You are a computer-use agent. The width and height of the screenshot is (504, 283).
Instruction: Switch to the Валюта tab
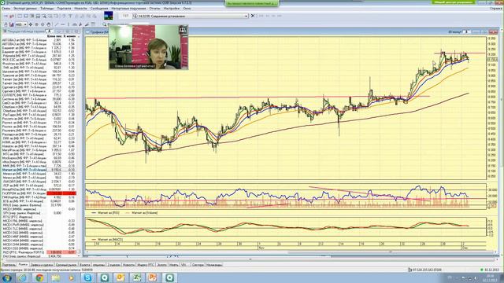[x=84, y=265]
